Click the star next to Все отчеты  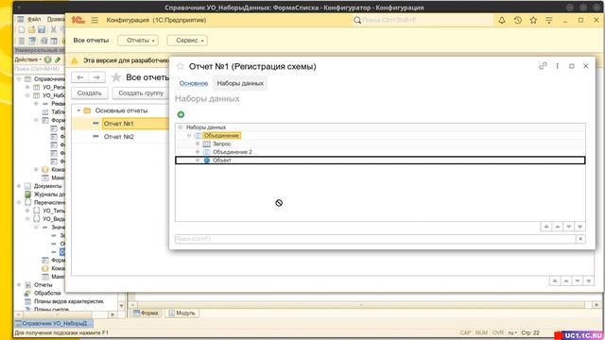tap(115, 77)
